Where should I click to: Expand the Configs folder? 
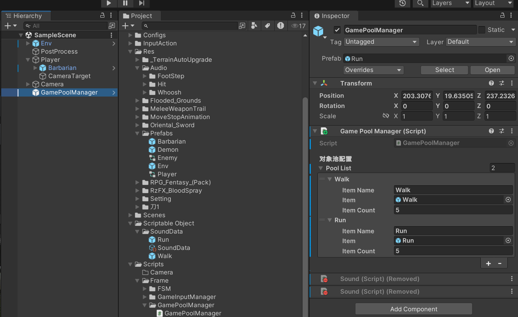pos(131,35)
